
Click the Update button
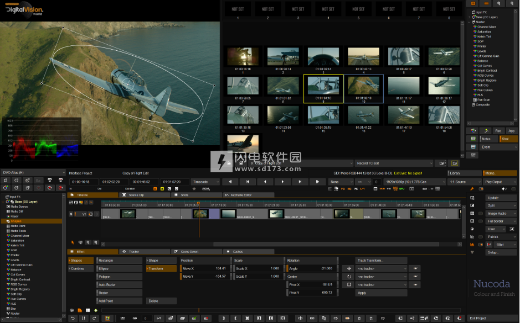[x=501, y=198]
